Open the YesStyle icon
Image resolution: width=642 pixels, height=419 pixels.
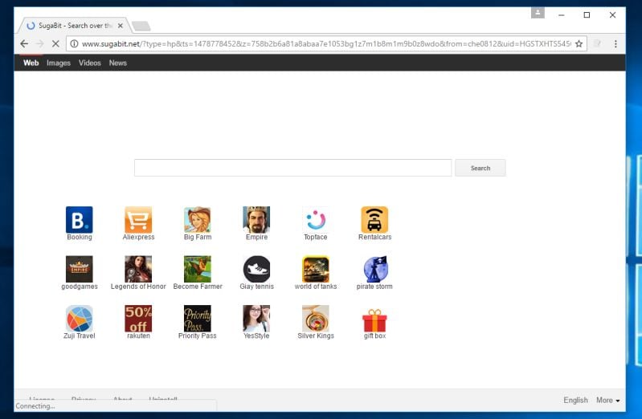tap(256, 319)
